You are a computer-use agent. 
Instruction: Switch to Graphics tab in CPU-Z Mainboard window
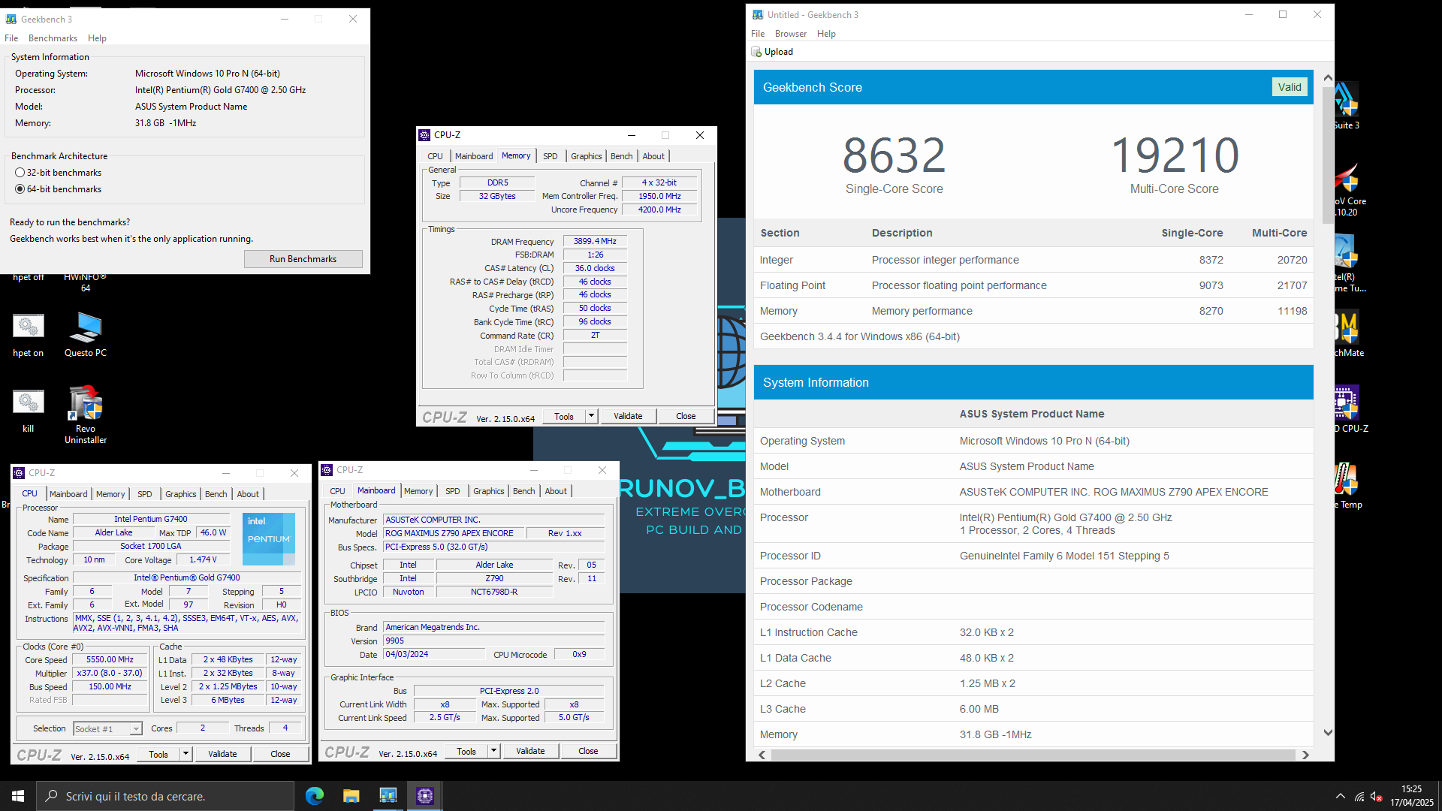point(489,491)
